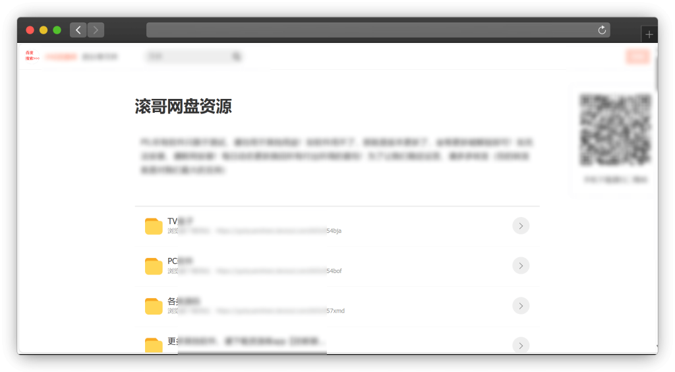The image size is (675, 372).
Task: Open the folder icon in 57xmd row
Action: click(154, 306)
